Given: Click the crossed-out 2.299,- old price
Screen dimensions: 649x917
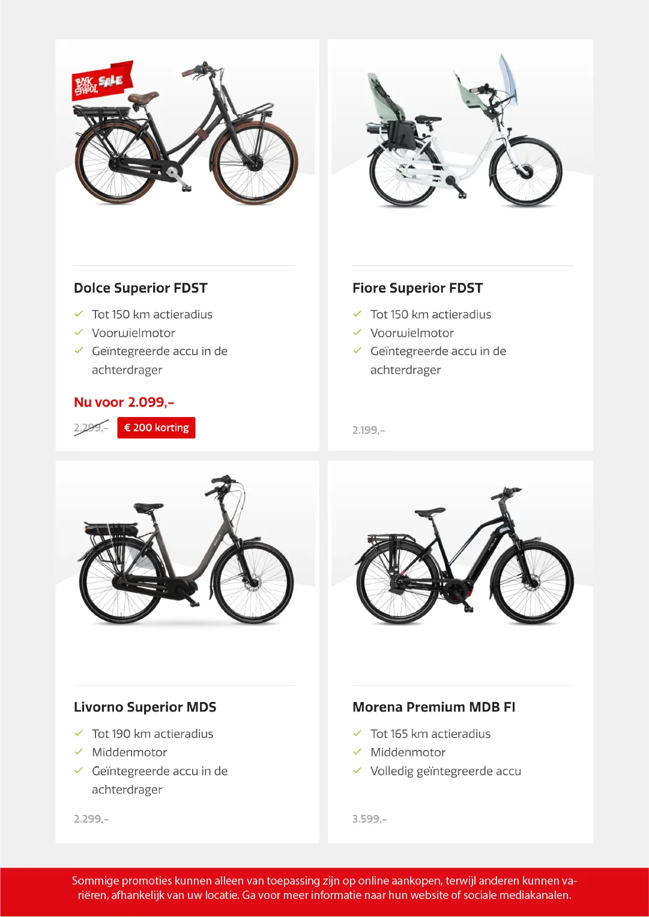Looking at the screenshot, I should pyautogui.click(x=91, y=428).
